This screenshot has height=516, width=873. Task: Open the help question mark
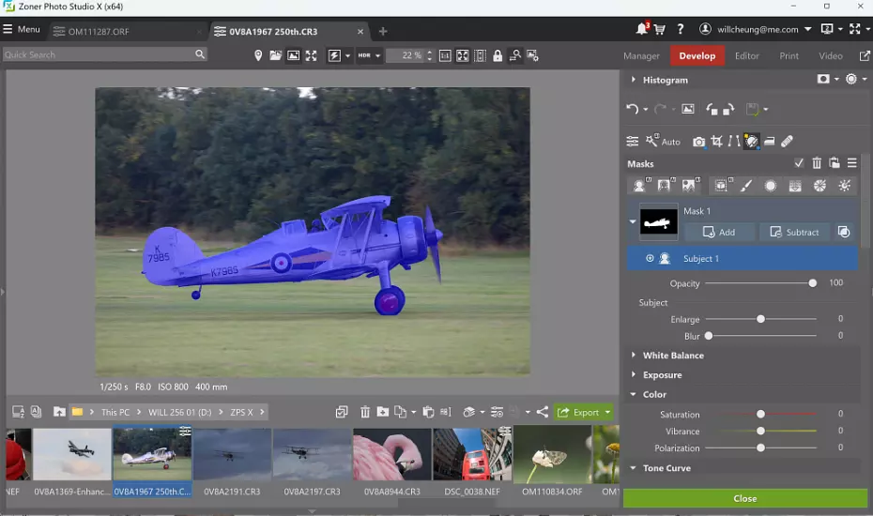click(681, 29)
